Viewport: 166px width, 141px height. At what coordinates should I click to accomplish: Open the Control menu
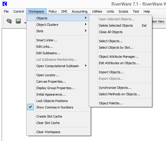pos(19,11)
